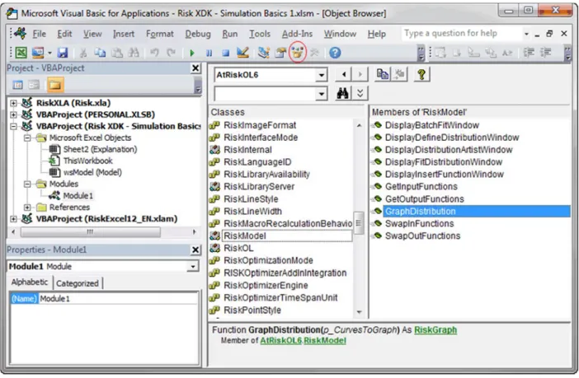Click Classes list vertical scrollbar thumb
This screenshot has height=378, width=579.
coord(358,222)
